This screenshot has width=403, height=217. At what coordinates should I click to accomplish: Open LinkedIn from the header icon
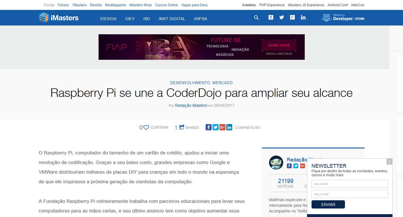[303, 17]
